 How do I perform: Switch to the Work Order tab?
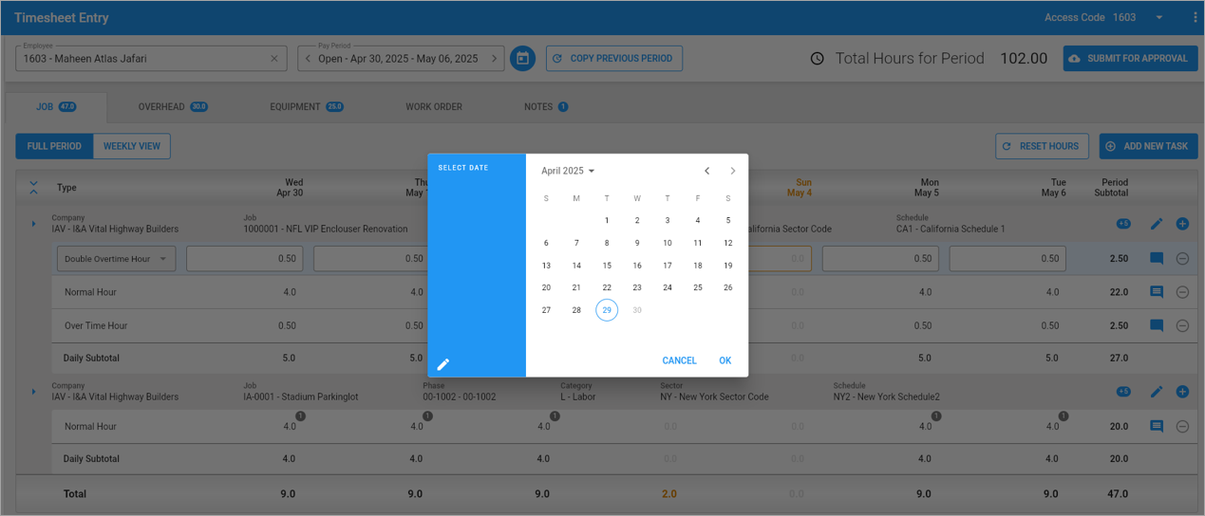point(434,107)
